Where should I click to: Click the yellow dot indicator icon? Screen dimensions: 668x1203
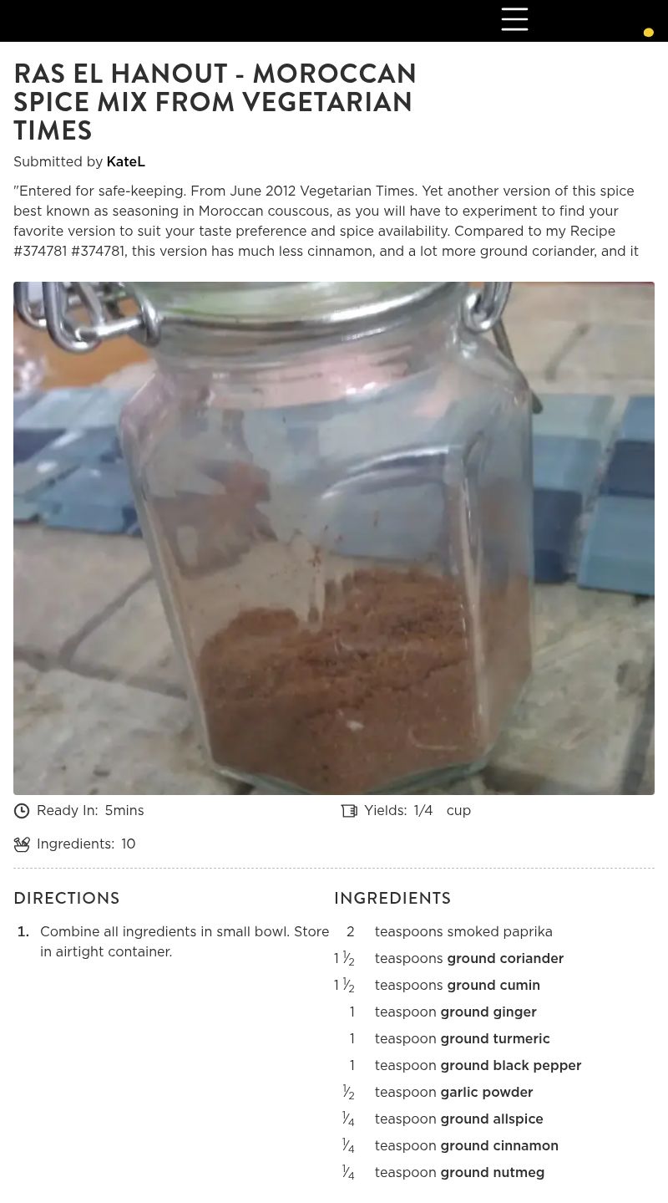coord(648,33)
